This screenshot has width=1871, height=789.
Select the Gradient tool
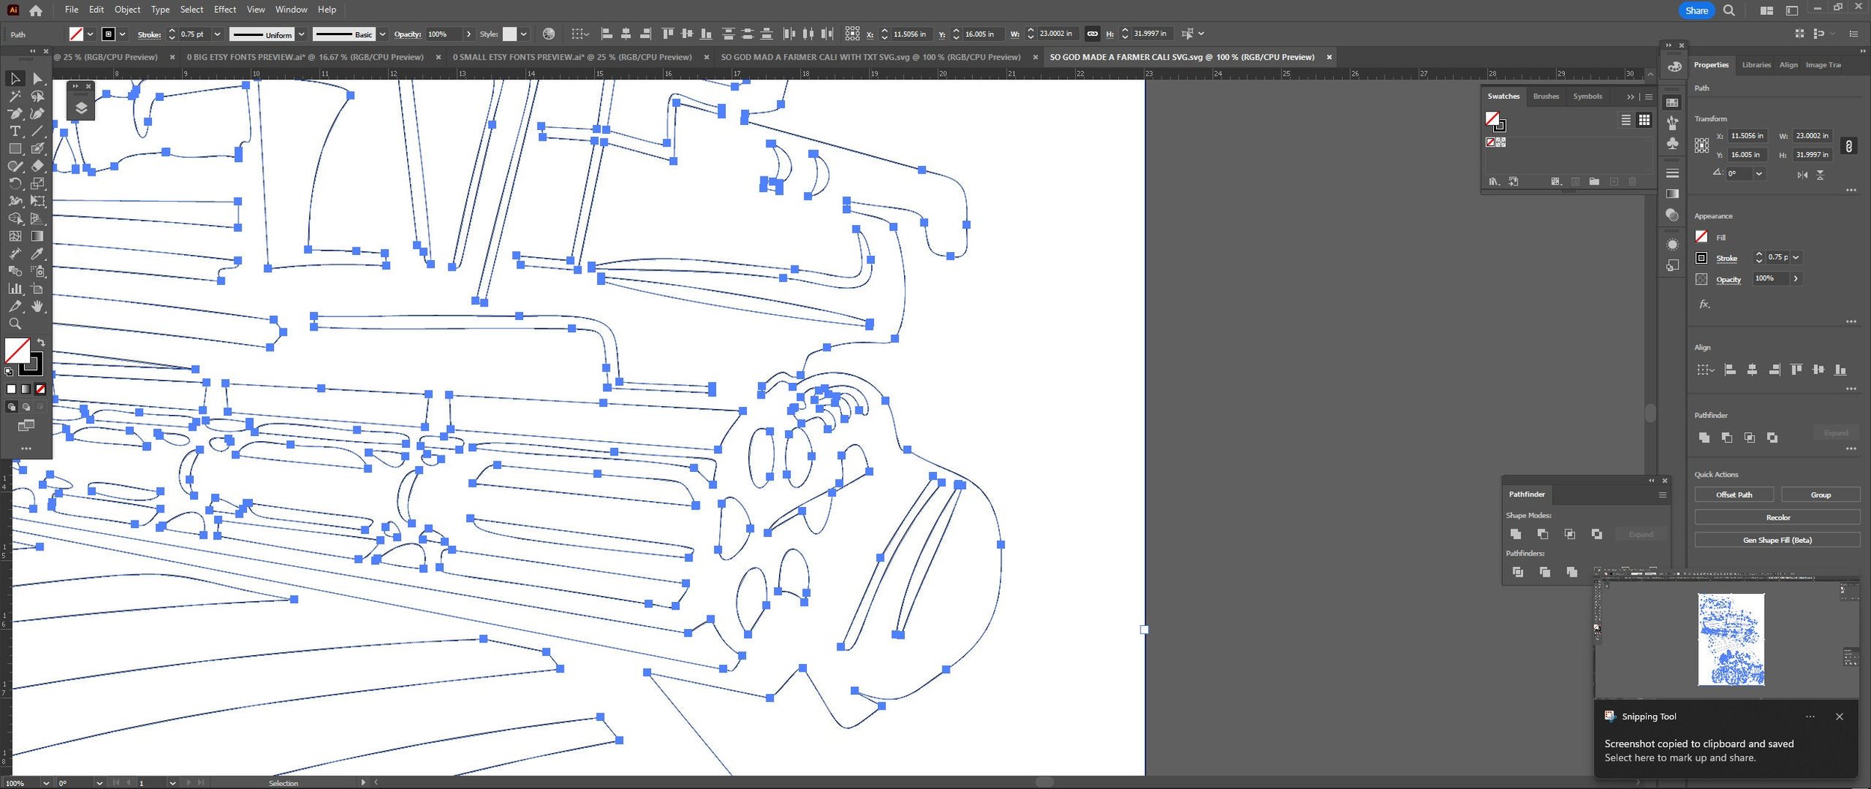click(x=37, y=236)
